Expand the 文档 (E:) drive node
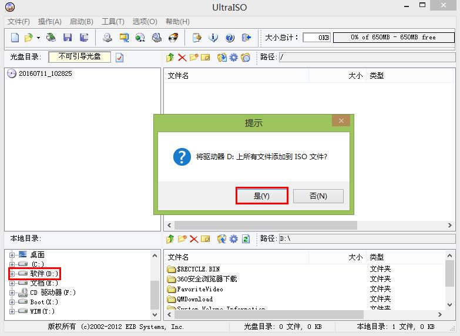 click(12, 283)
